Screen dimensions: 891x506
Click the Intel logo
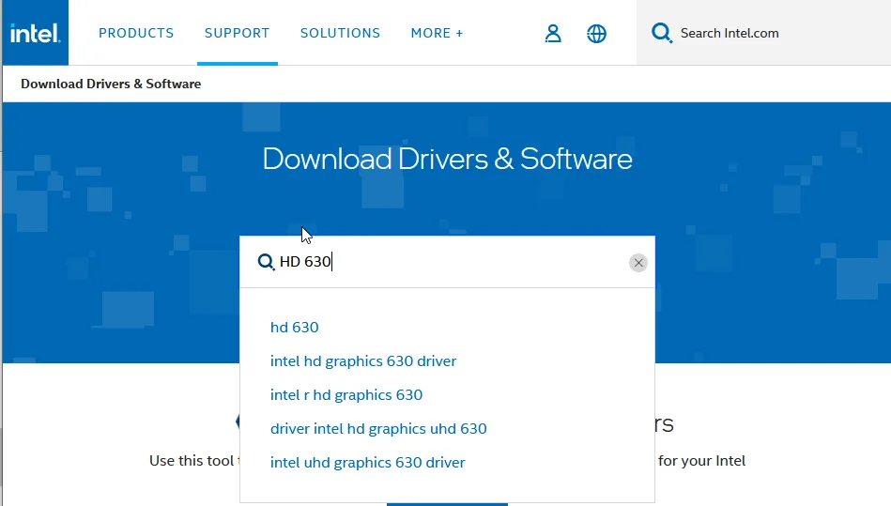[36, 33]
